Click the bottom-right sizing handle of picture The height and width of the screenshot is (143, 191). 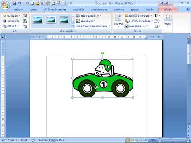[x=133, y=97]
